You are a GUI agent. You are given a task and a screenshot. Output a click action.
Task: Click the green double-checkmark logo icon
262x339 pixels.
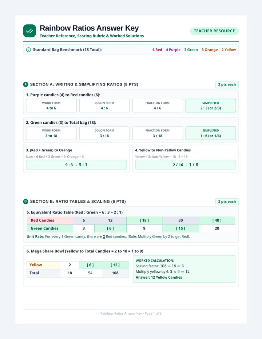pos(29,31)
